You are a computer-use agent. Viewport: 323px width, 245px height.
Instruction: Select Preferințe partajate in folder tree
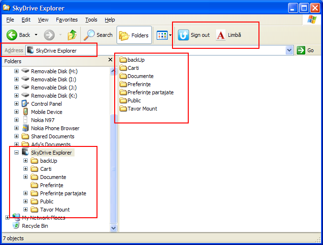click(63, 193)
